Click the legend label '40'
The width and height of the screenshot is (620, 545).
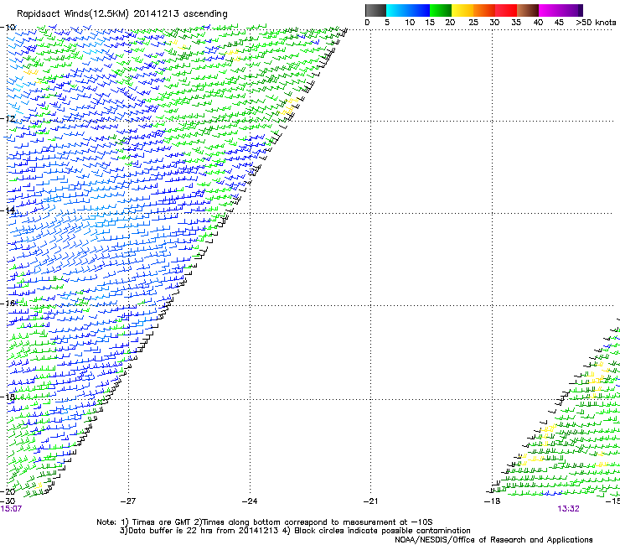pos(539,23)
